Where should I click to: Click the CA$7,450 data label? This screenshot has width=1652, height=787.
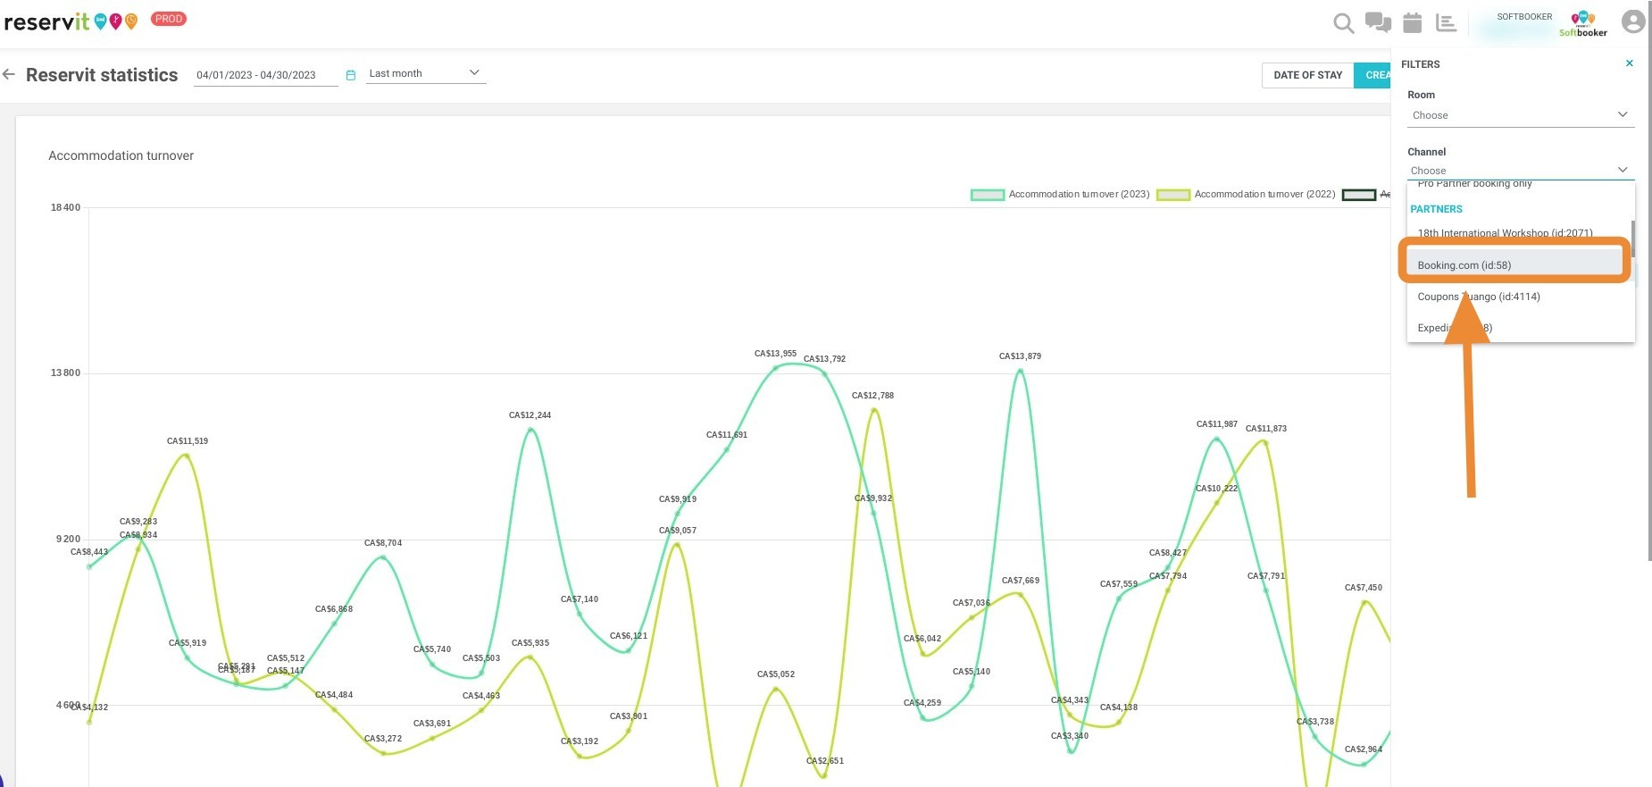click(1364, 588)
